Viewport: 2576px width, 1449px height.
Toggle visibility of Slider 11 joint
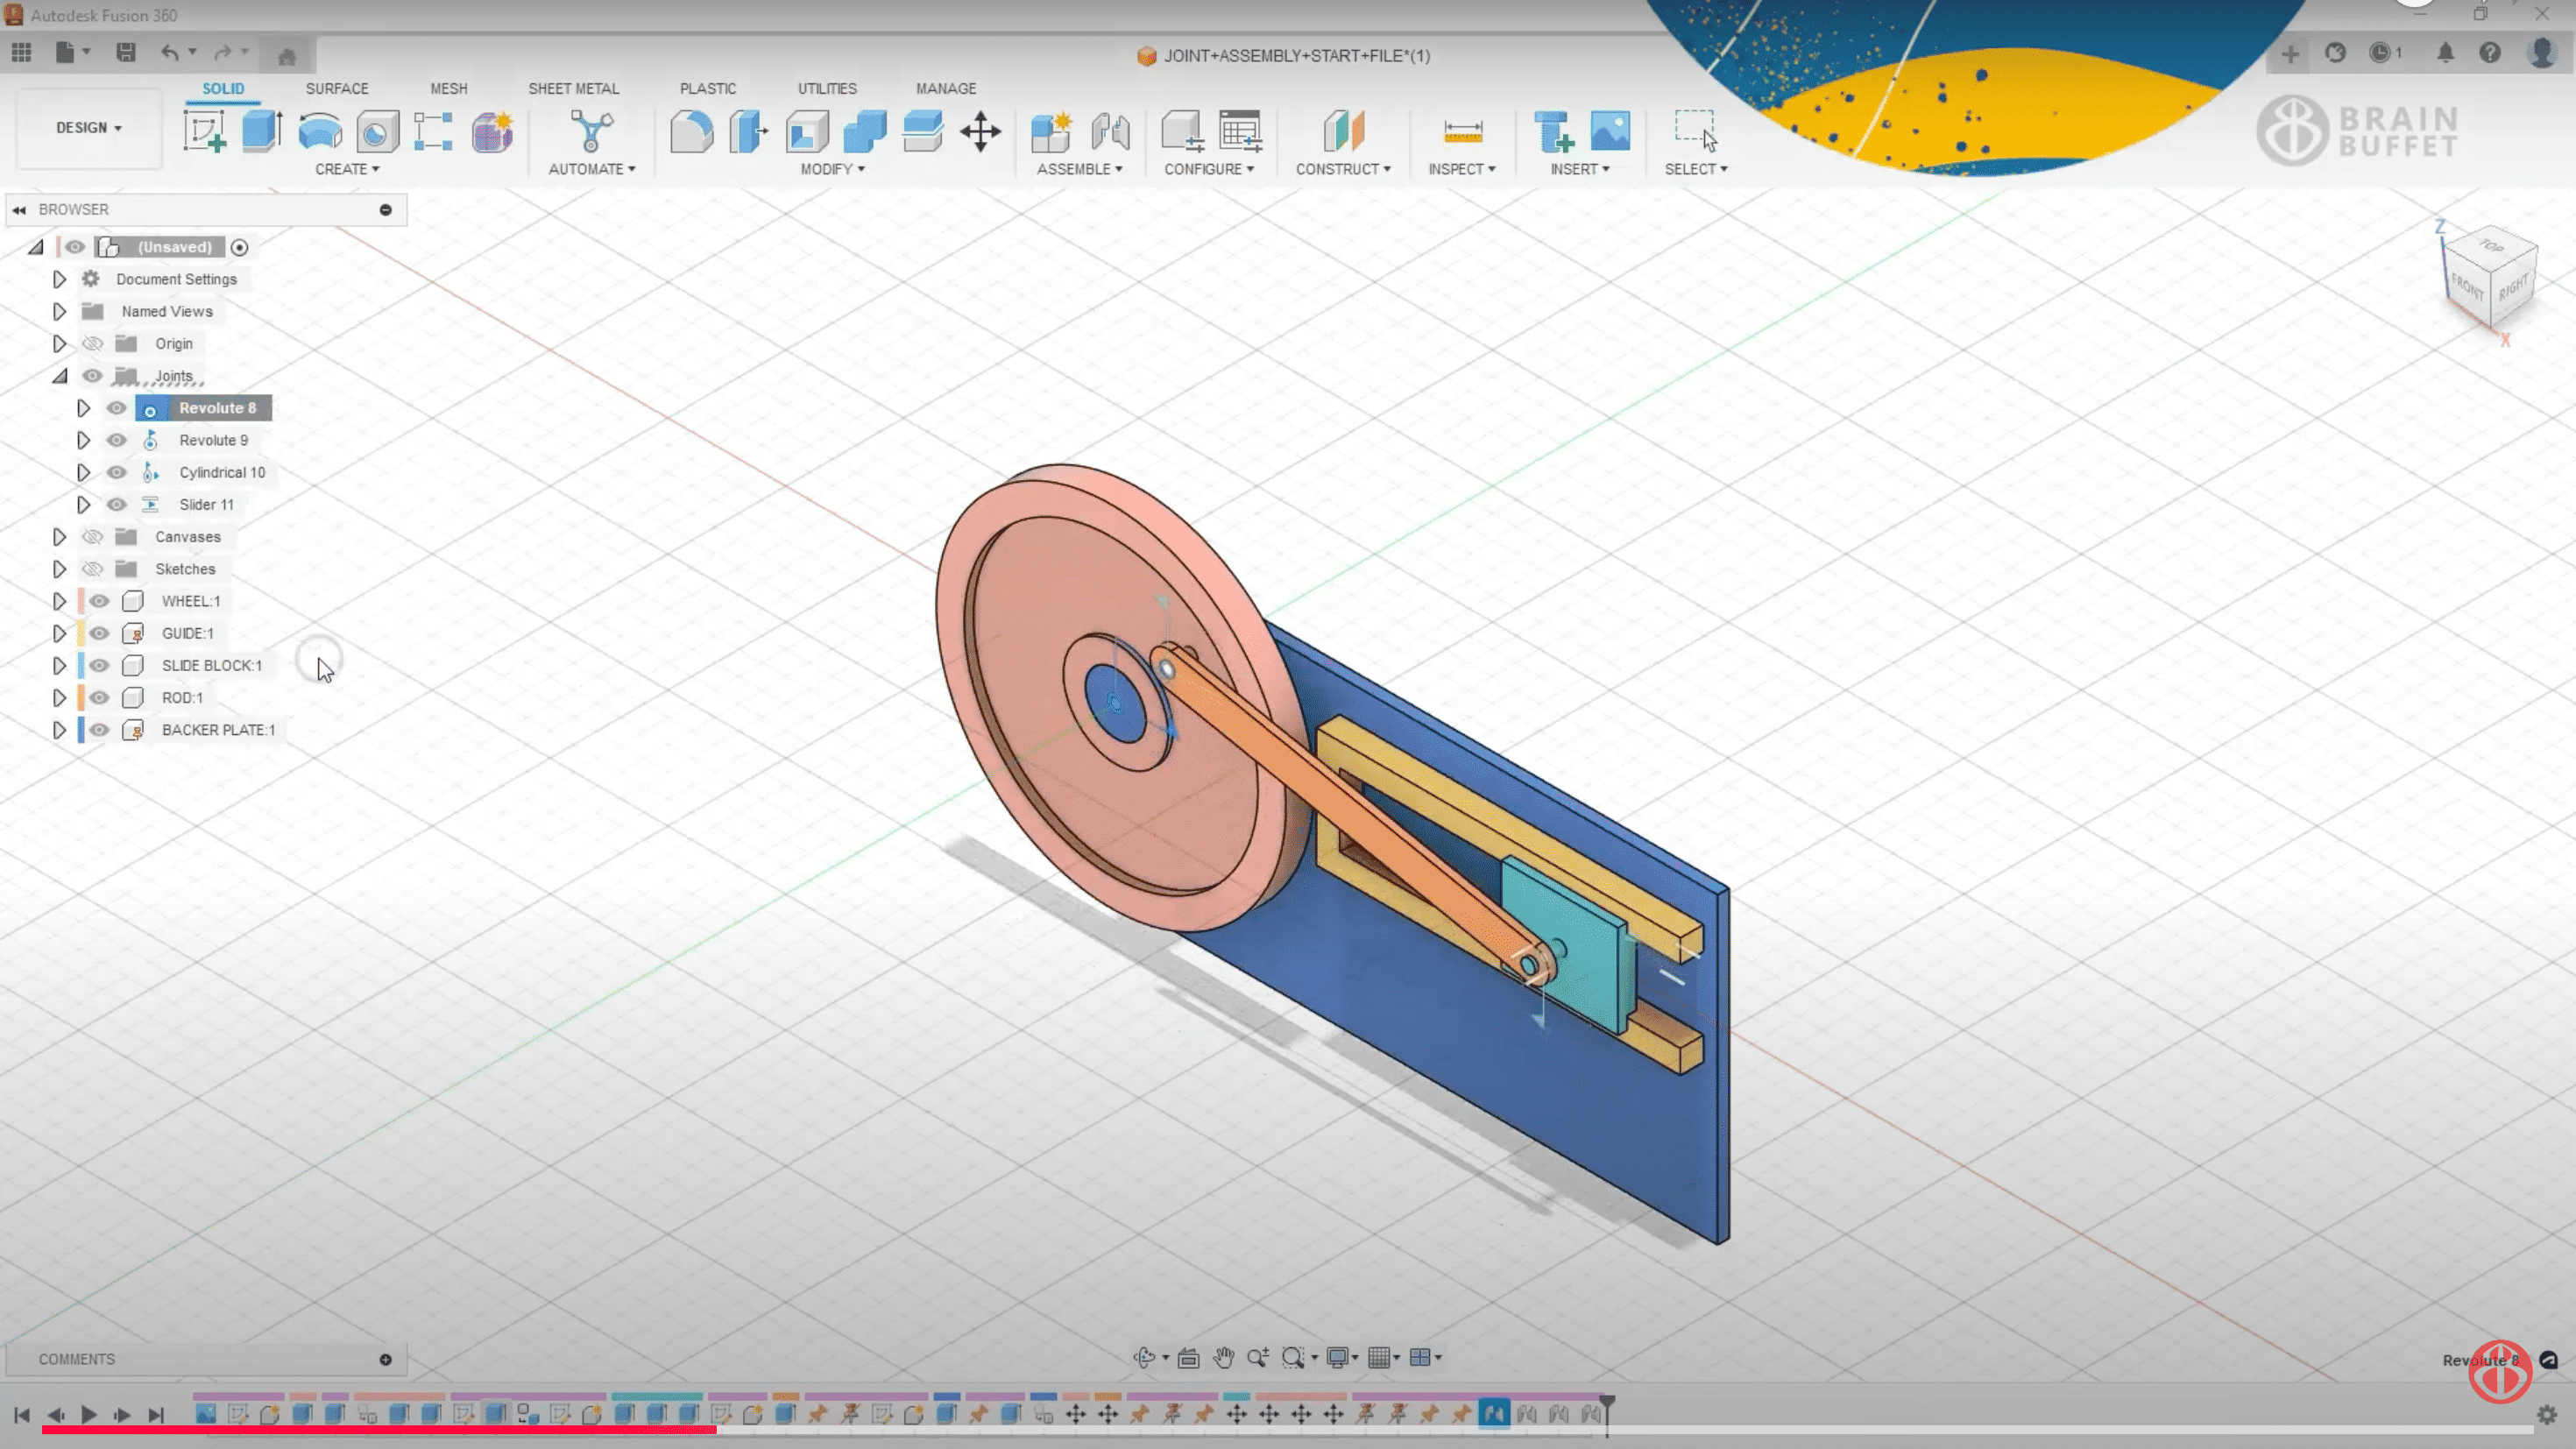tap(116, 505)
